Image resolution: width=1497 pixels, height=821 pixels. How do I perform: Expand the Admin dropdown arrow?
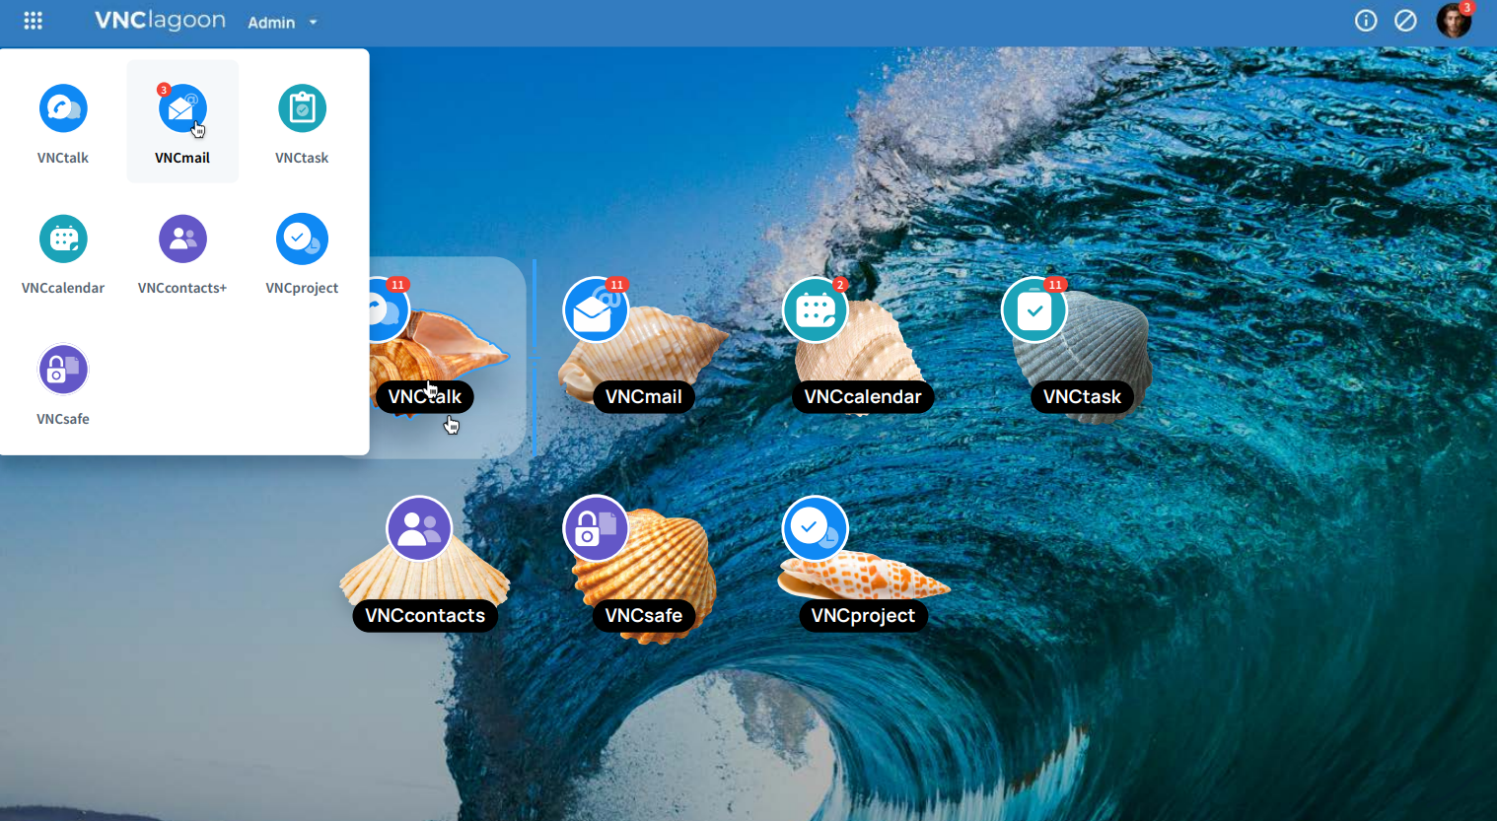[314, 22]
